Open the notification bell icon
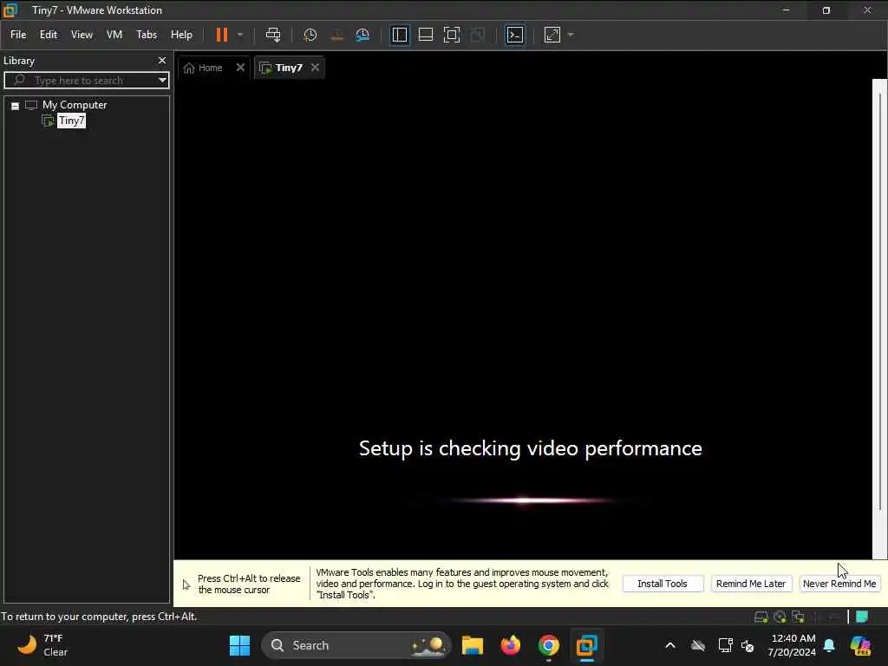 point(829,645)
